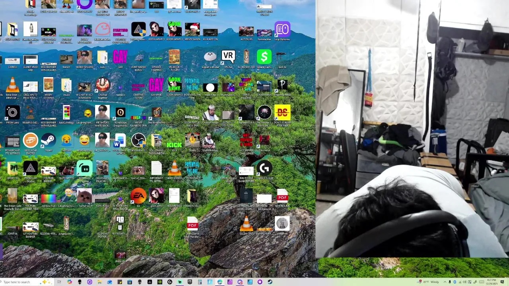Show hidden system tray icons

pos(445,282)
